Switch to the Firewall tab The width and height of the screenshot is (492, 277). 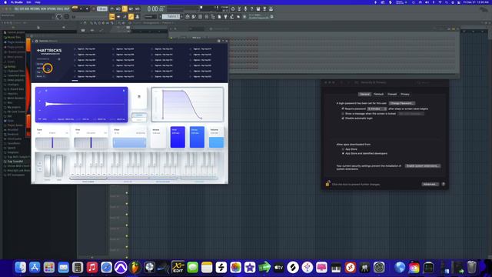[x=392, y=94]
